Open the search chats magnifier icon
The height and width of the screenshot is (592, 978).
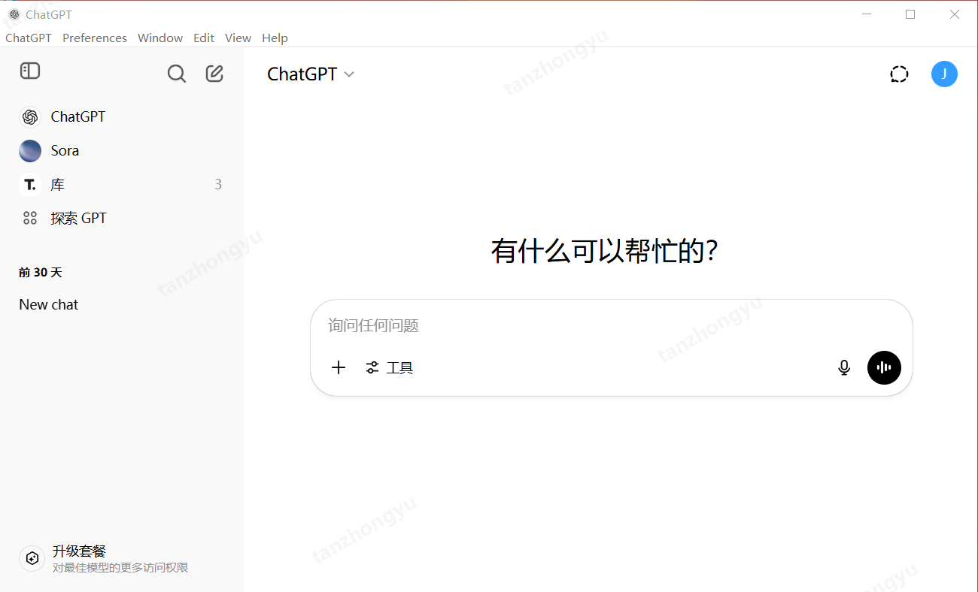pyautogui.click(x=176, y=74)
